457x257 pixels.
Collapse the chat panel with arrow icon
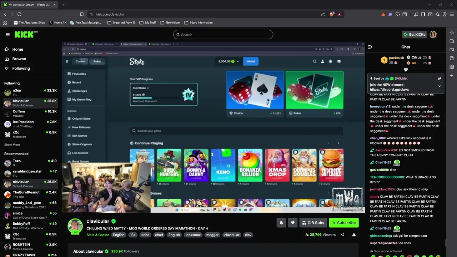tap(370, 47)
